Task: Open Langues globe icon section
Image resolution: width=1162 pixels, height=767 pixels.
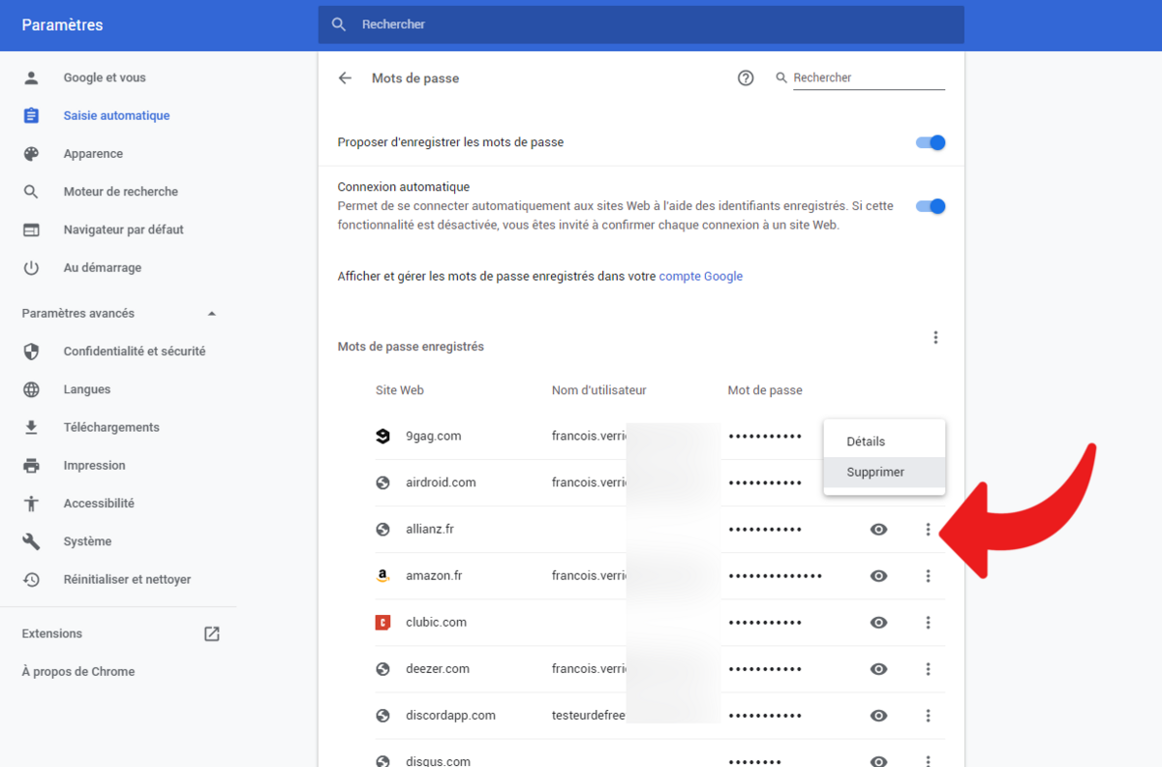Action: (32, 389)
